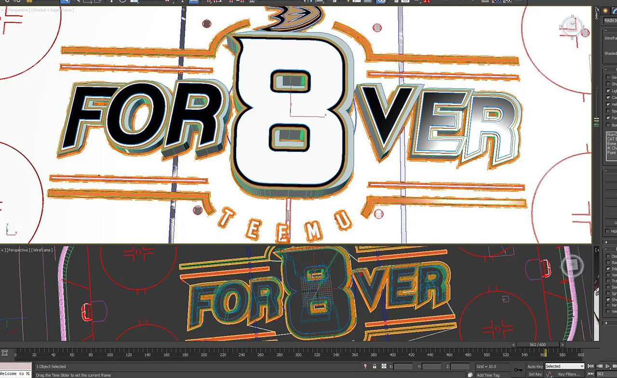Toggle the Shapes hide-by-category checkbox
Viewport: 617px width, 378px height.
pos(607,84)
